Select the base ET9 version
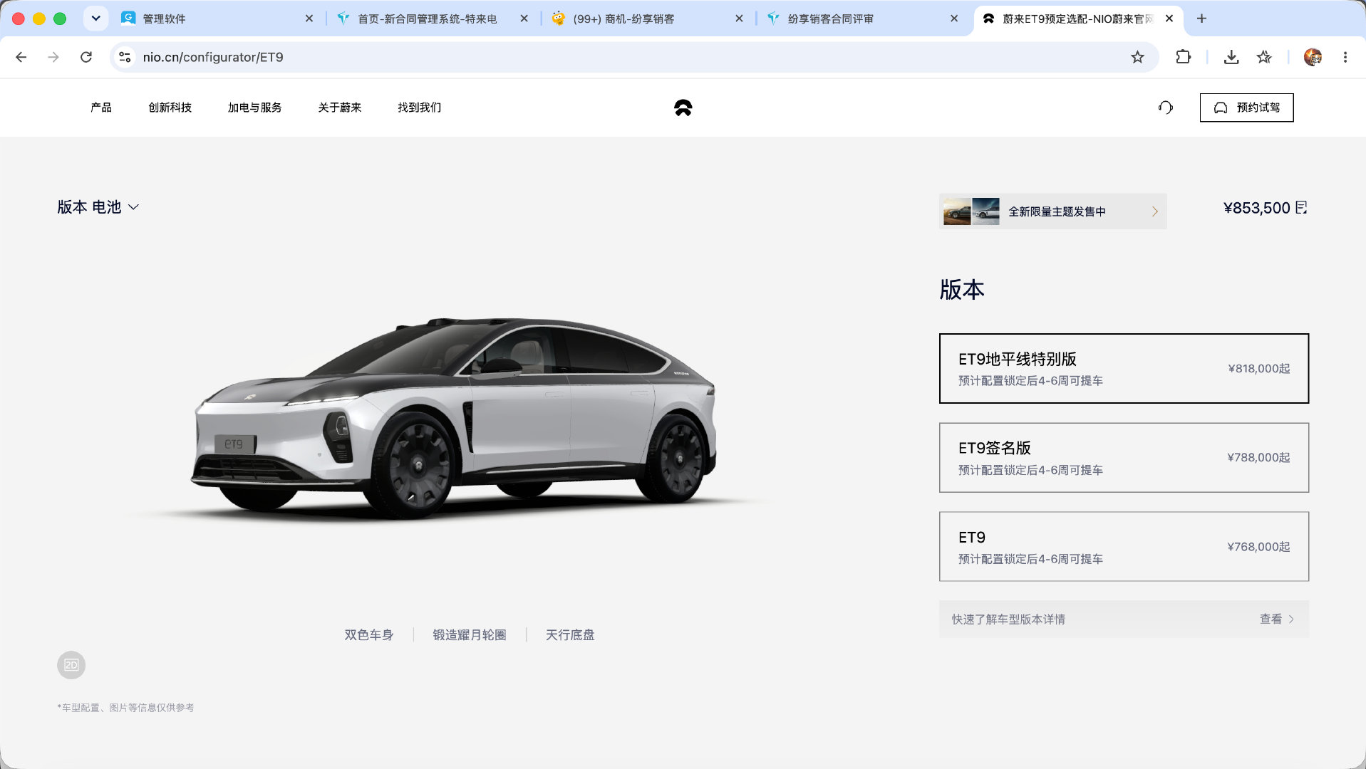This screenshot has width=1366, height=769. (1124, 547)
